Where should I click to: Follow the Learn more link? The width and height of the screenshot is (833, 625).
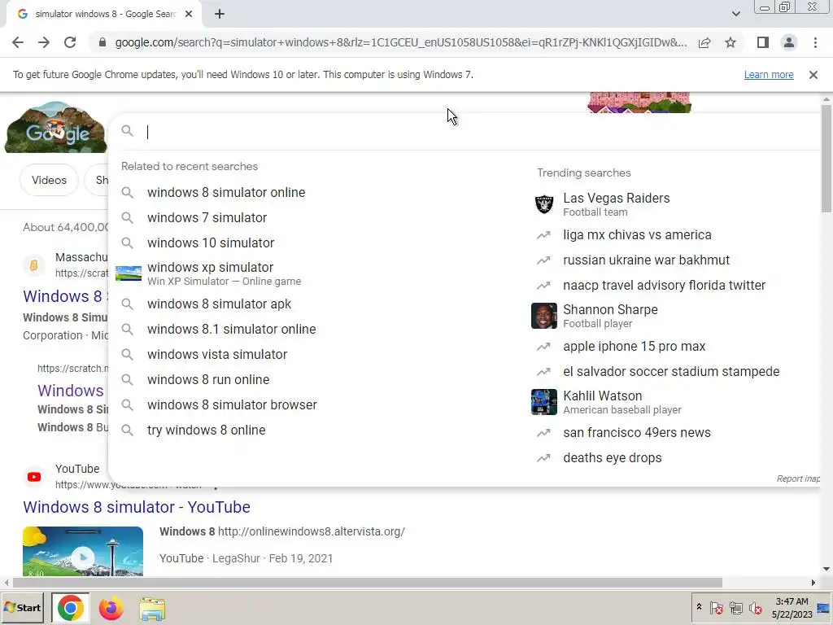769,75
